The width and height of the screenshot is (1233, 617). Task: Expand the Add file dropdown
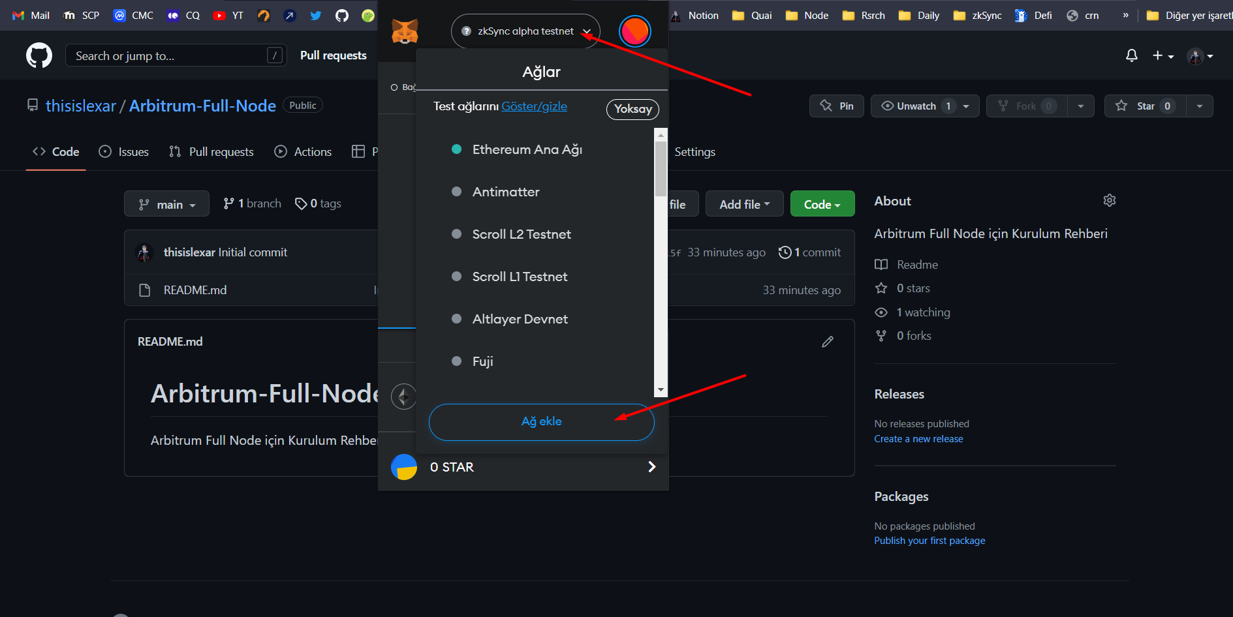coord(745,204)
